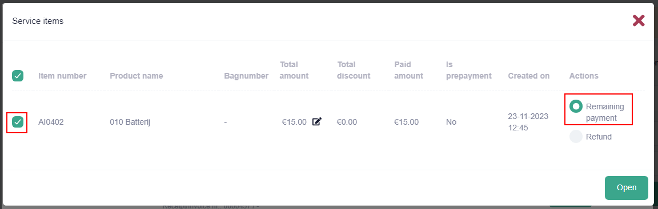
Task: Click the Item number column header
Action: click(x=62, y=76)
